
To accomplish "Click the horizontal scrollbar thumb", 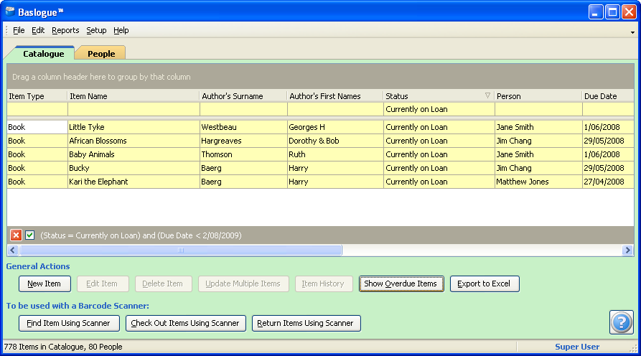I will [x=181, y=250].
